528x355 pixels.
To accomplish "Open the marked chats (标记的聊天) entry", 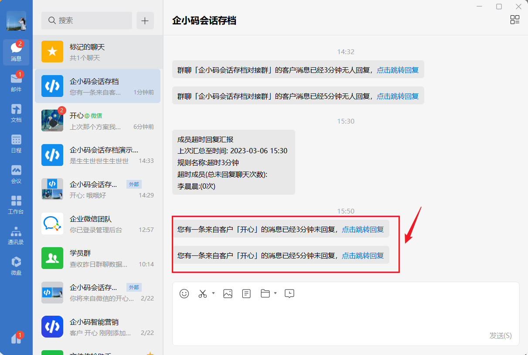I will coord(98,52).
